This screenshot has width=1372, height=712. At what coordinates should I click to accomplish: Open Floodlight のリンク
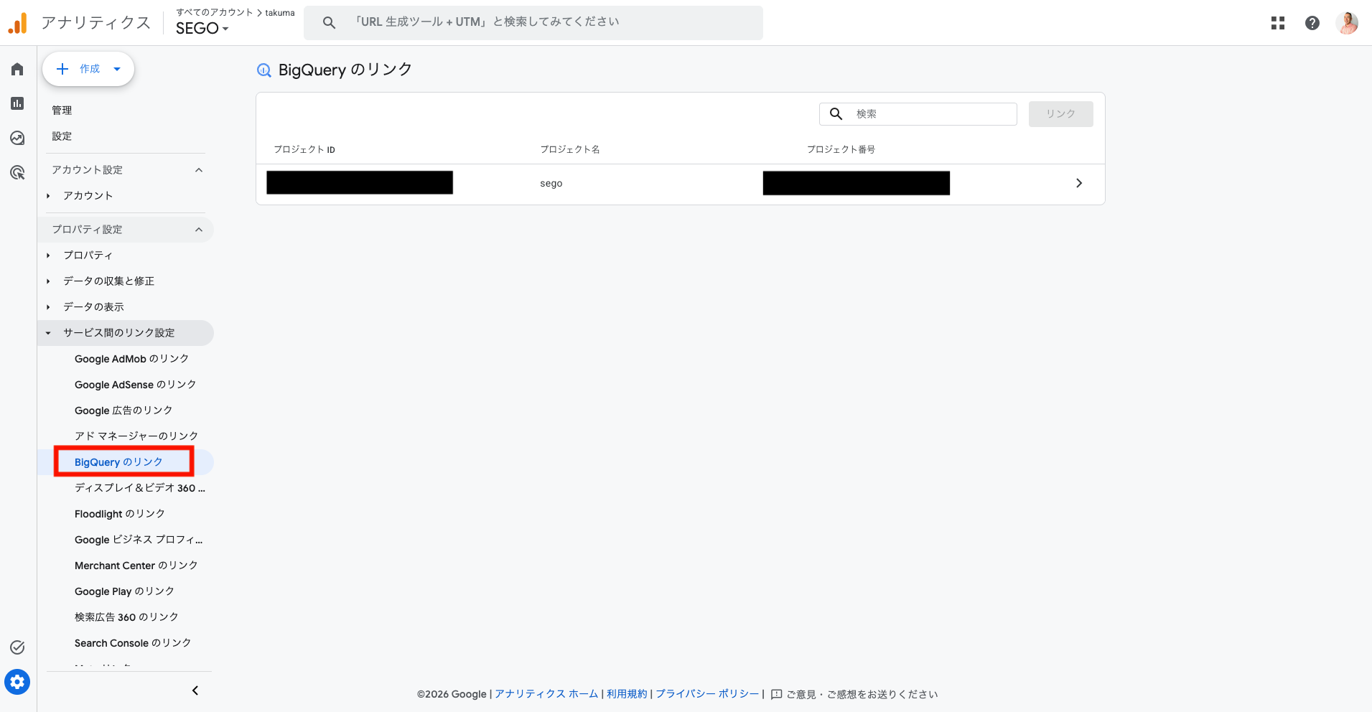point(120,514)
